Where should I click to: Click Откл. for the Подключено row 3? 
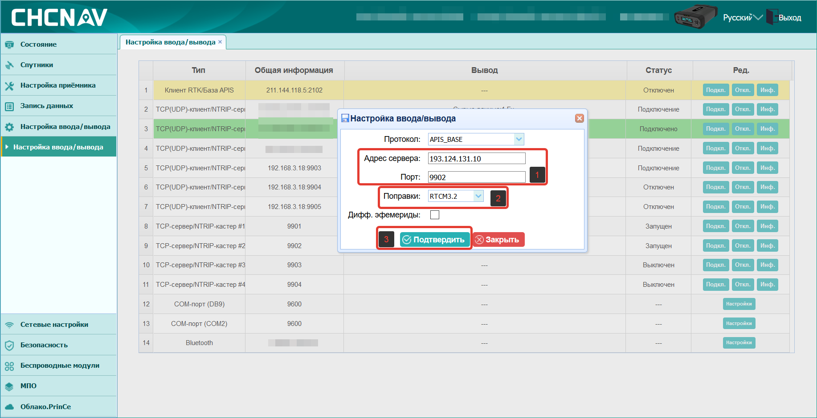(x=743, y=129)
